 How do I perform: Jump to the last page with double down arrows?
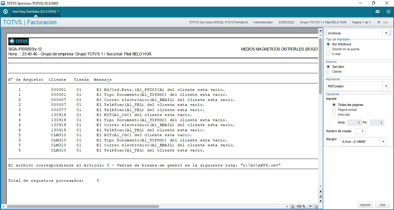click(x=320, y=201)
